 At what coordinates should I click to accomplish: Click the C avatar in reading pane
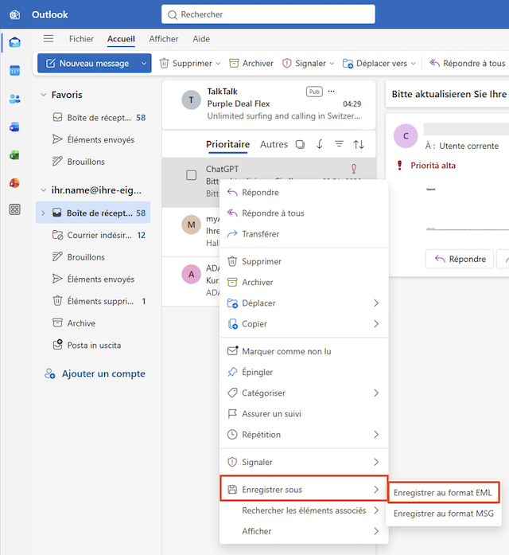click(x=406, y=136)
